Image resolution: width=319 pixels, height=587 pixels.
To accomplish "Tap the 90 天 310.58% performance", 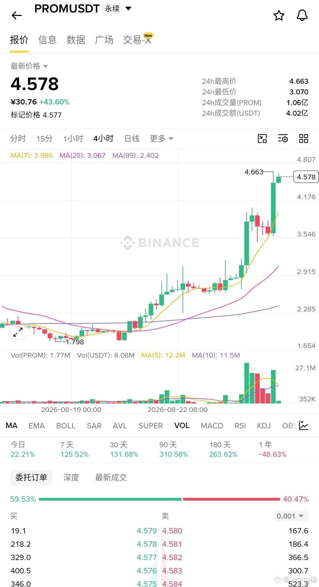I will pos(174,449).
